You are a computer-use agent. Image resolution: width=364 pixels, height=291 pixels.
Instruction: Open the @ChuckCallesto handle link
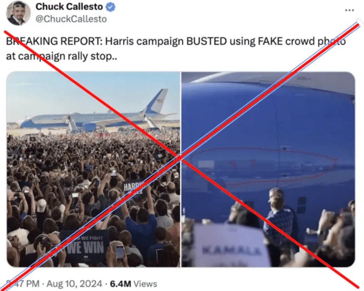71,19
